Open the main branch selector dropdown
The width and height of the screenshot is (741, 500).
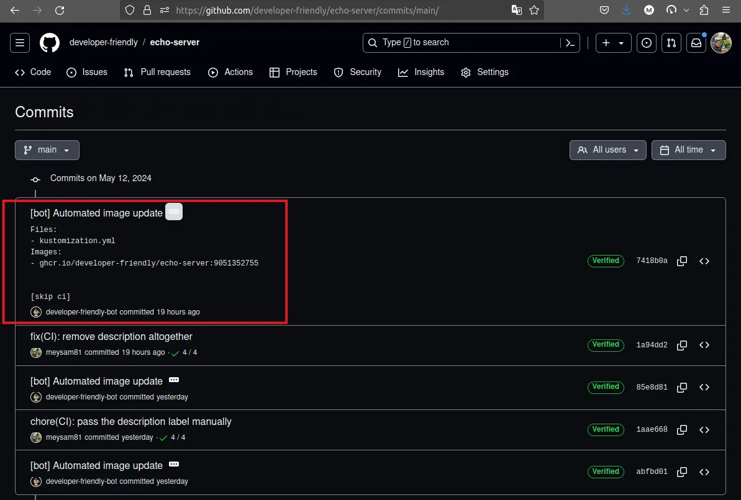click(47, 150)
